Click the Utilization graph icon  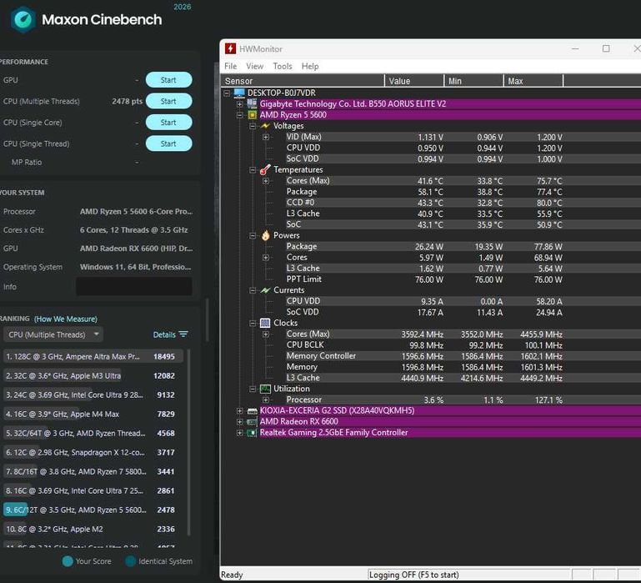pos(265,389)
